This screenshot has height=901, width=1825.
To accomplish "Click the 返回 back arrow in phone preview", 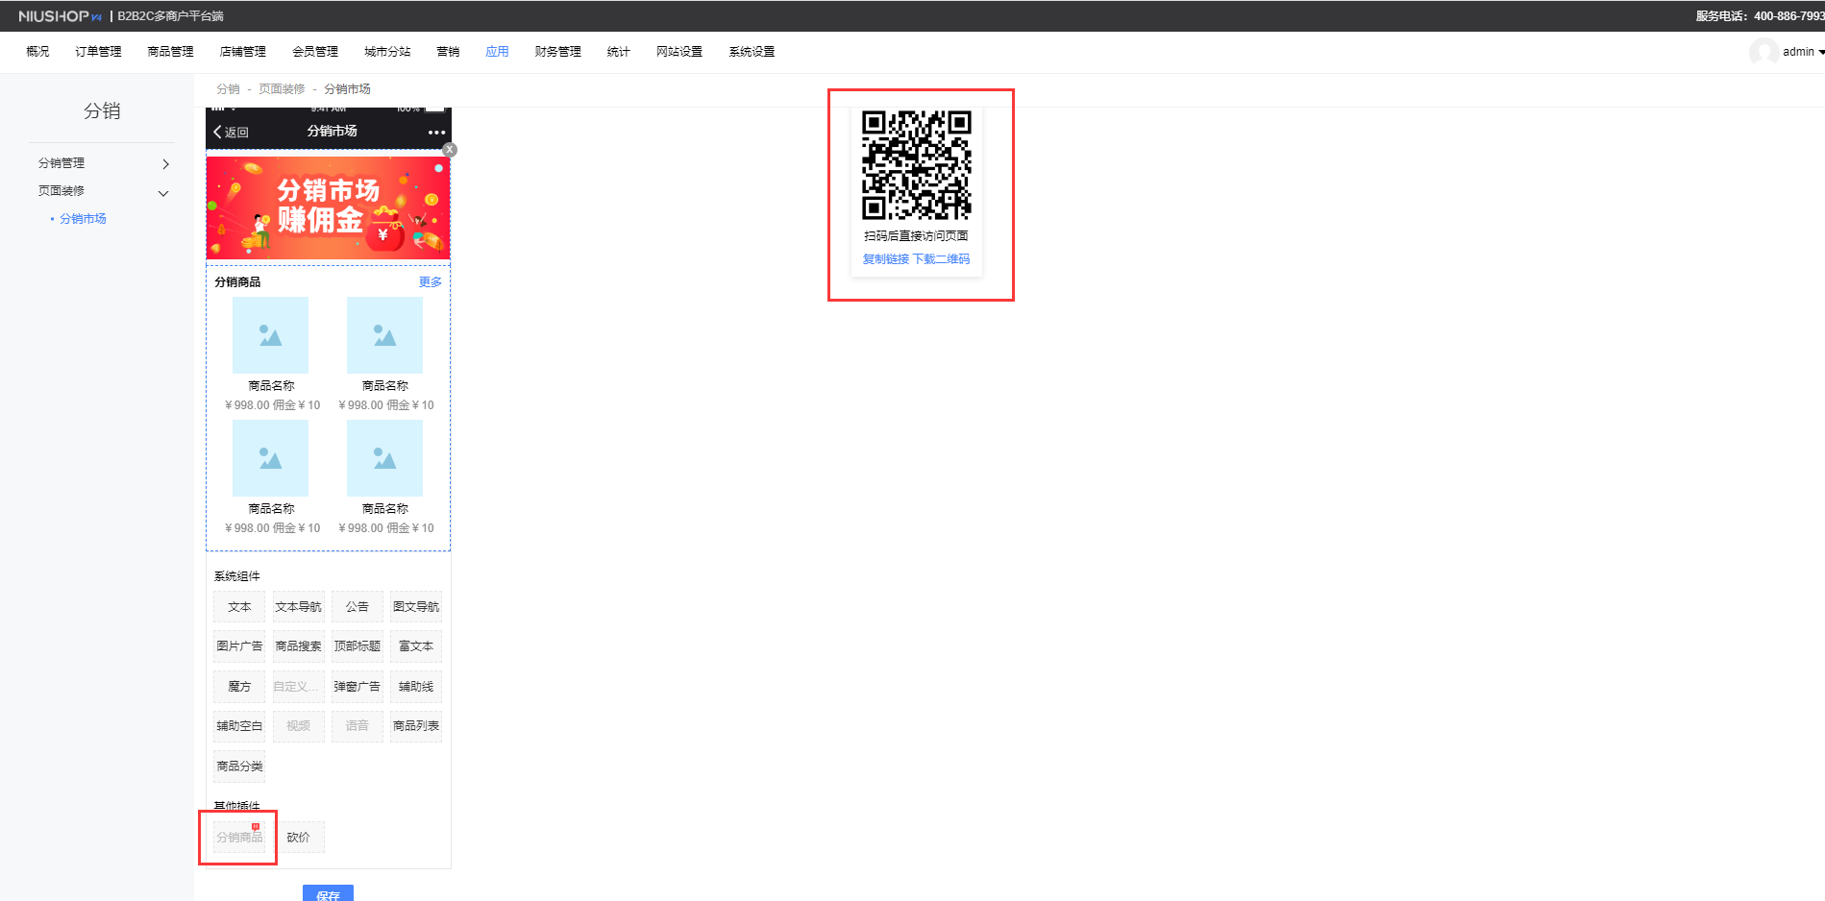I will 231,133.
